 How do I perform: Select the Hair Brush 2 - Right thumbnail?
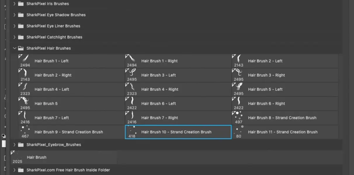tap(25, 75)
